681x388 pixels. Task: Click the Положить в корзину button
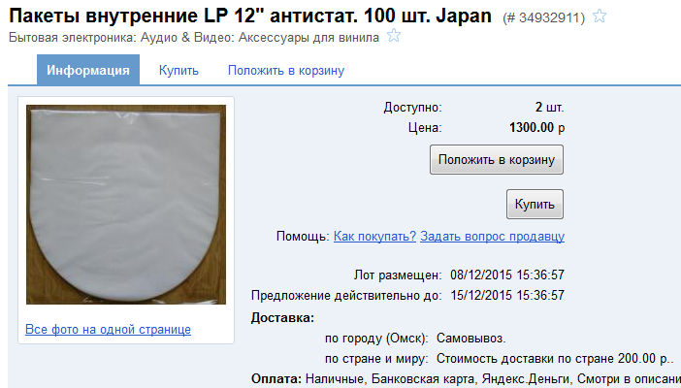click(x=497, y=160)
